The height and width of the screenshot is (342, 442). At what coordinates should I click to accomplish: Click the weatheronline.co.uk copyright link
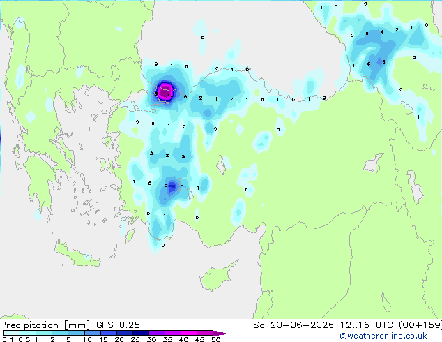(383, 336)
